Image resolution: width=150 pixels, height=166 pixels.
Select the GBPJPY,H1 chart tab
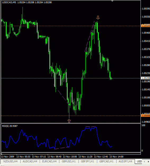click(88, 161)
